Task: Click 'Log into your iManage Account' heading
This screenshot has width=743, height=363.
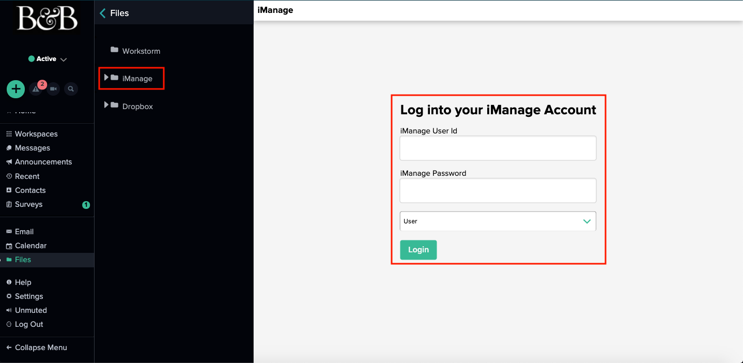Action: 498,110
